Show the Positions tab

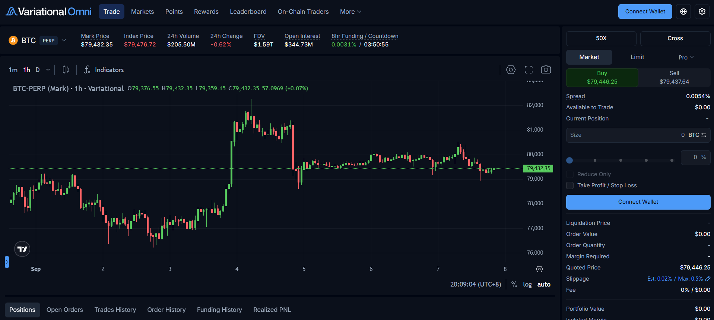[22, 310]
